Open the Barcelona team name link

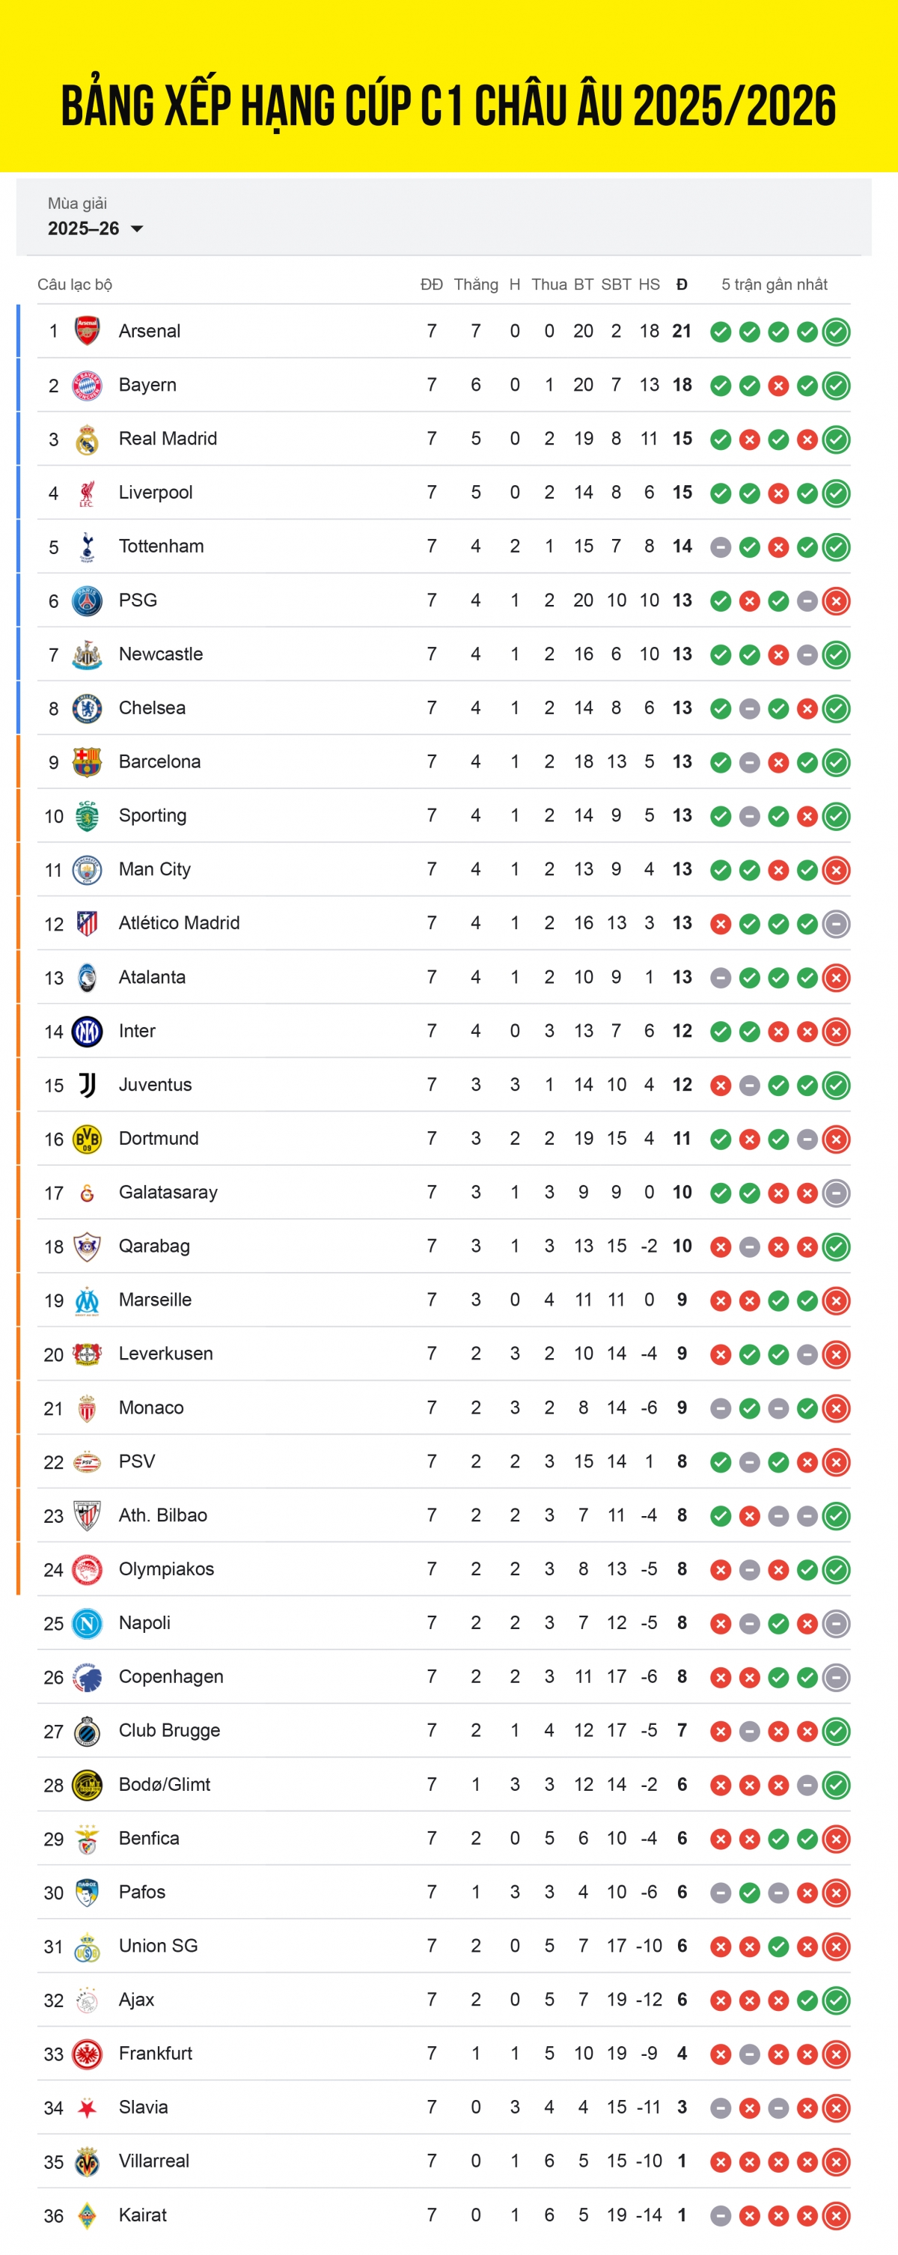click(x=159, y=761)
